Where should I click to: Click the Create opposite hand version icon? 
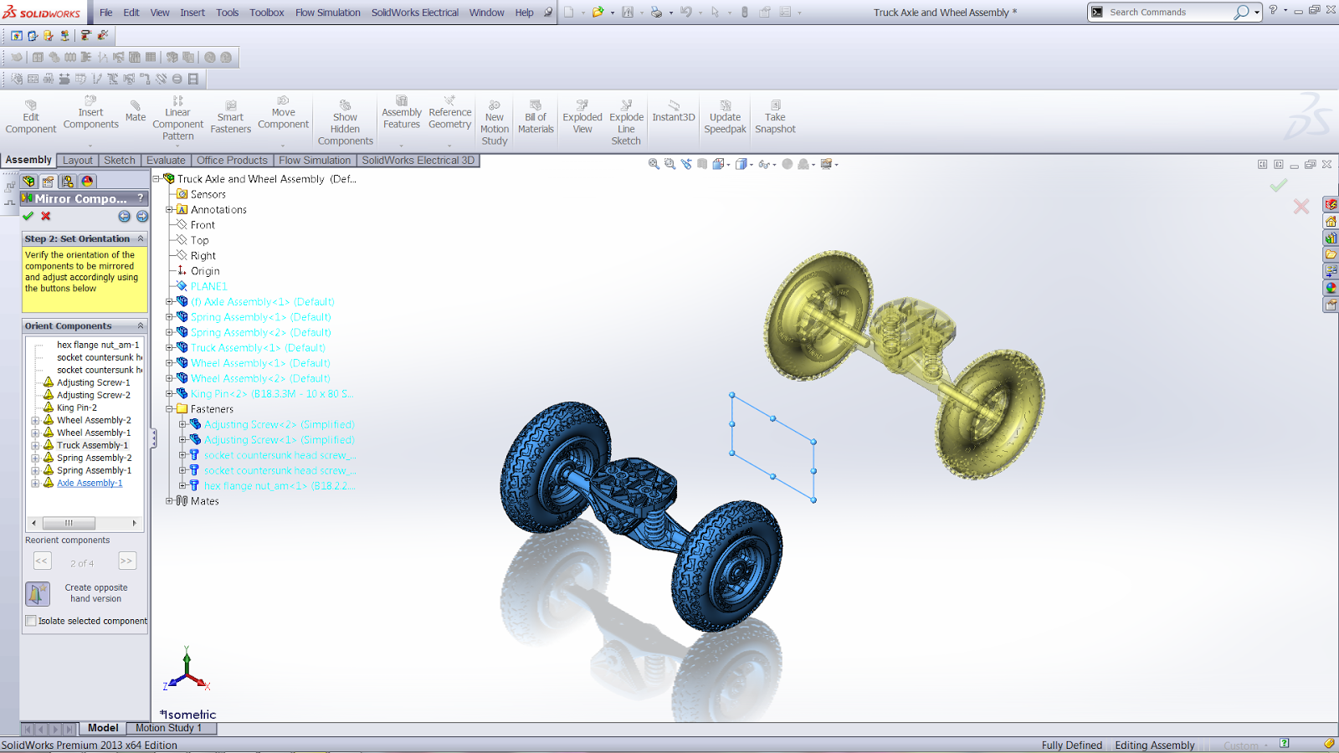coord(38,593)
